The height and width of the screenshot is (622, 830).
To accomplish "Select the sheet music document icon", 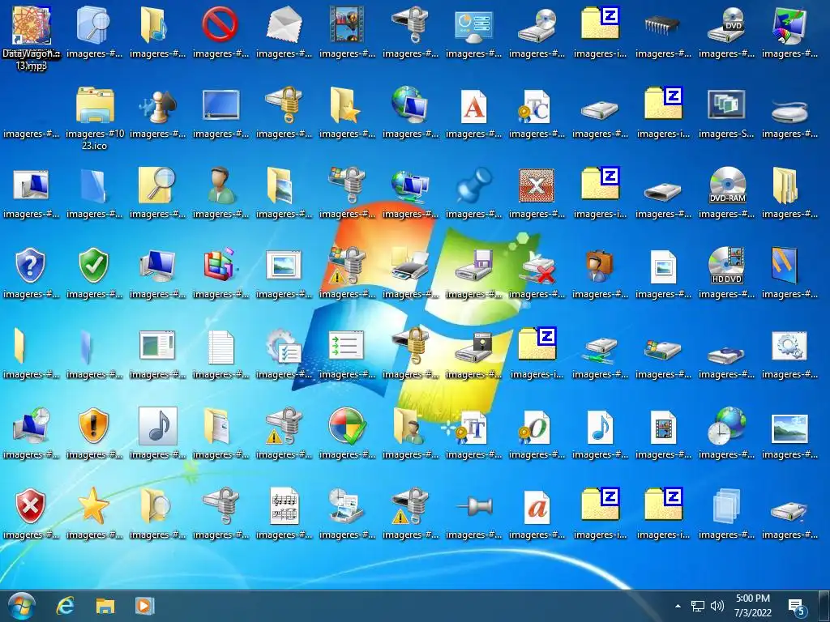I will tap(284, 507).
